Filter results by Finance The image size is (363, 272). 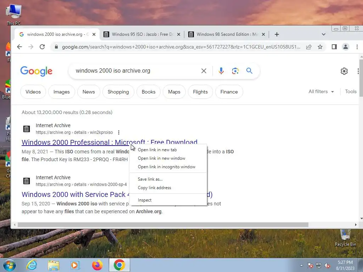(x=229, y=92)
